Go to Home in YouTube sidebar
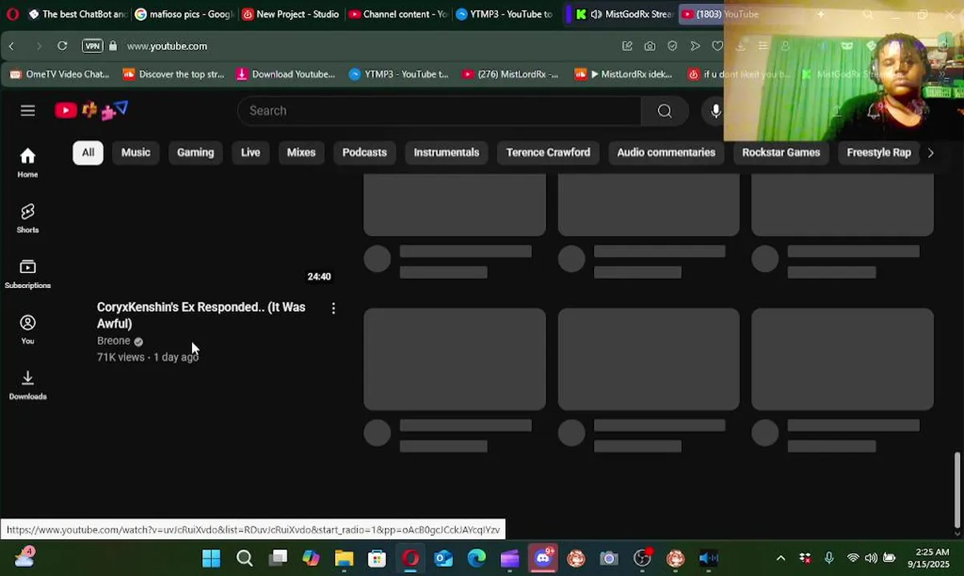The height and width of the screenshot is (576, 964). point(27,162)
